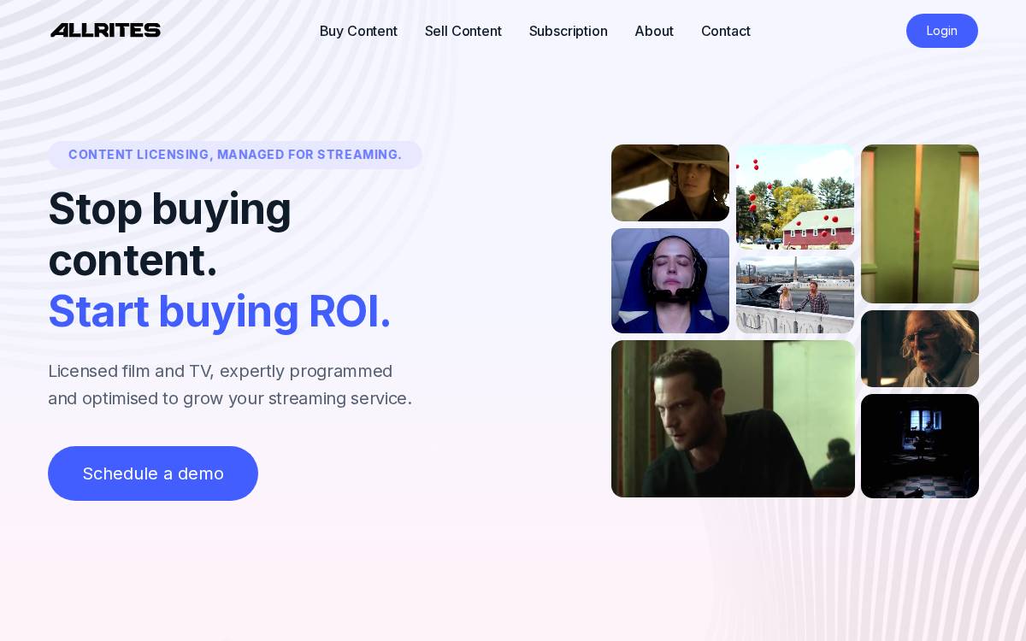1026x641 pixels.
Task: Click the ALLRITES logo
Action: [x=105, y=31]
